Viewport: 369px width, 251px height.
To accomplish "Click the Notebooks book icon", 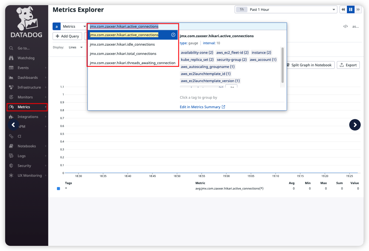I will tap(11, 146).
